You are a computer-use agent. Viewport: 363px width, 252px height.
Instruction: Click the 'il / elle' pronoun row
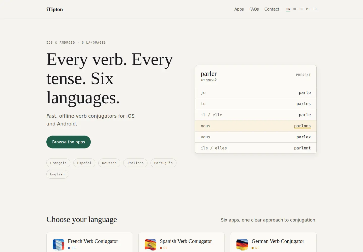click(x=256, y=115)
